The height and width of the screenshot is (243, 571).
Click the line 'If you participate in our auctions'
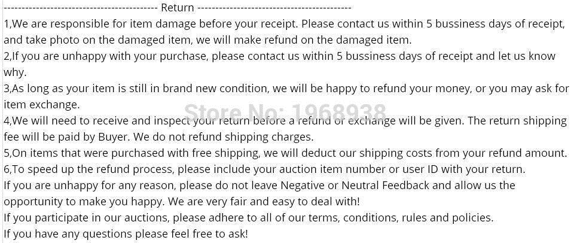[x=249, y=218]
